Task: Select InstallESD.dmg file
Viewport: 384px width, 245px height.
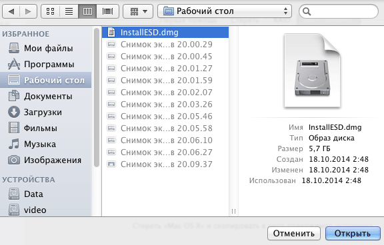Action: (x=165, y=32)
